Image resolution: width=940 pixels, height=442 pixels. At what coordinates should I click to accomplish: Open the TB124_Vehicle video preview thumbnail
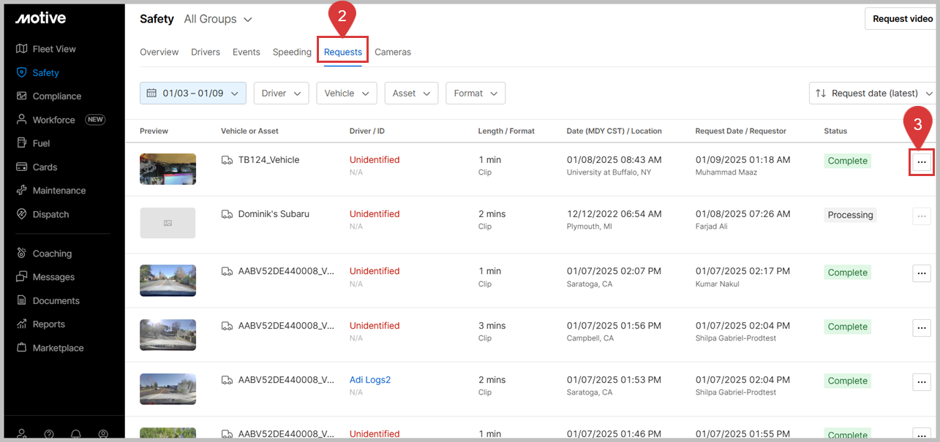(168, 169)
